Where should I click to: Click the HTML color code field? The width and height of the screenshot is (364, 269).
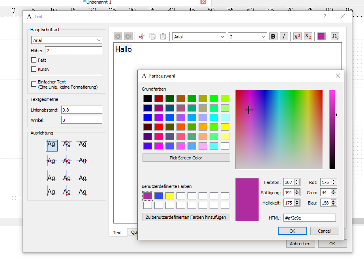tap(309, 218)
